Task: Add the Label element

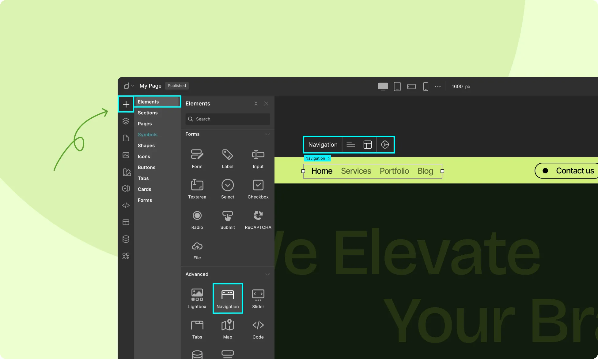Action: (228, 159)
